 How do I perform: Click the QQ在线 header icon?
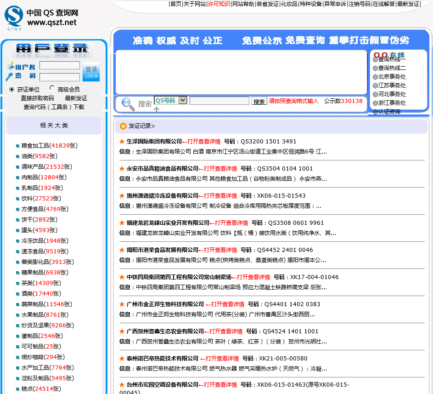(x=389, y=55)
